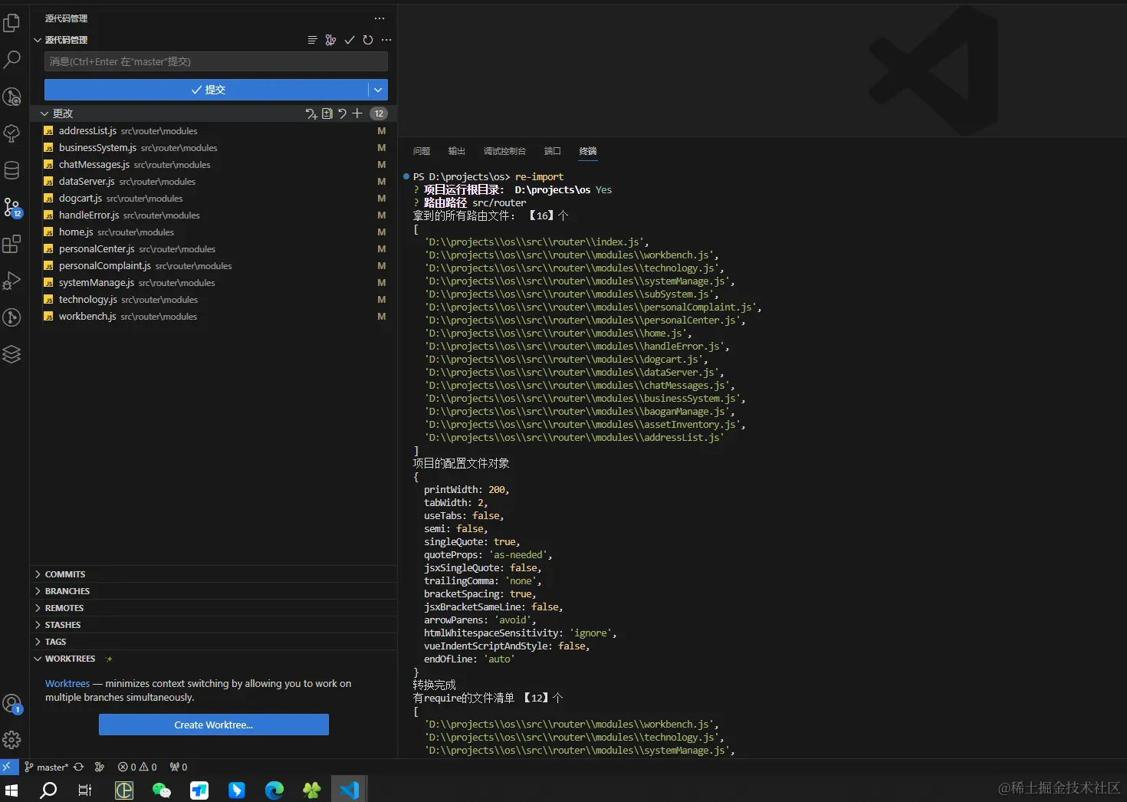
Task: Select personalCenter.js changed file
Action: [x=214, y=249]
